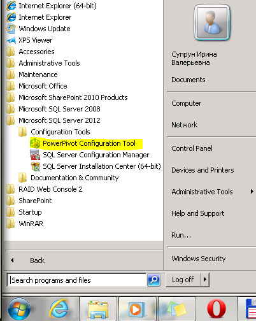Click the Internet Explorer menu icon
Screen dimensions: 256x321
click(x=11, y=17)
